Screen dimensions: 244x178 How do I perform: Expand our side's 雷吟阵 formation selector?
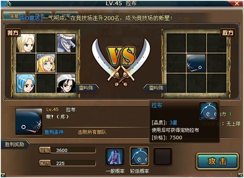(87, 88)
